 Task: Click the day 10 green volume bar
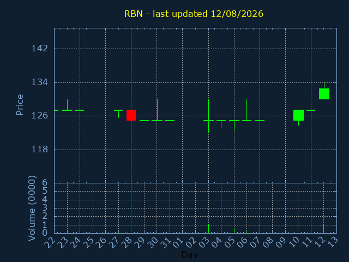[x=298, y=223]
